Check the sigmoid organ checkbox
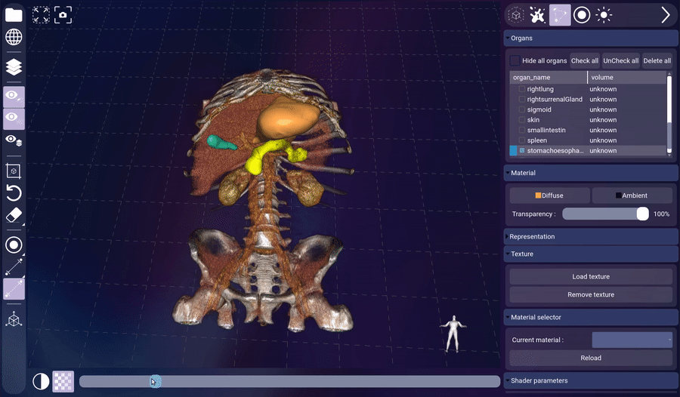This screenshot has width=680, height=397. [x=521, y=109]
